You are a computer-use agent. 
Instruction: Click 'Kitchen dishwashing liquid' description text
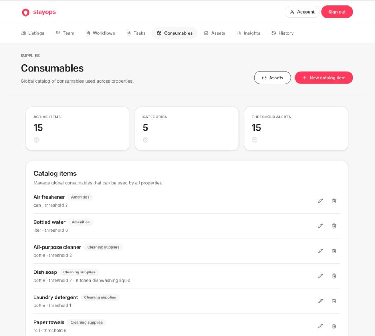[103, 280]
